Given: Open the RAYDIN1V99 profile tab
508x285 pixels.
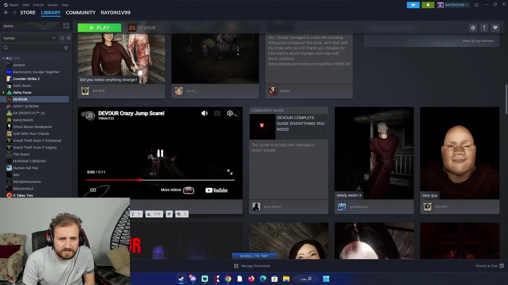Looking at the screenshot, I should pyautogui.click(x=115, y=13).
